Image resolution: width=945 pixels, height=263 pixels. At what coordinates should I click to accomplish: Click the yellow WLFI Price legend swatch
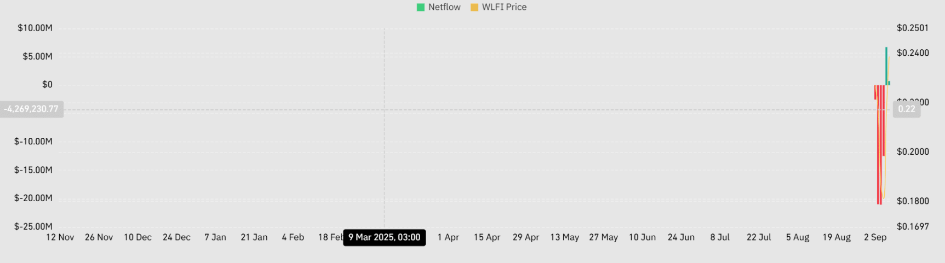point(474,7)
